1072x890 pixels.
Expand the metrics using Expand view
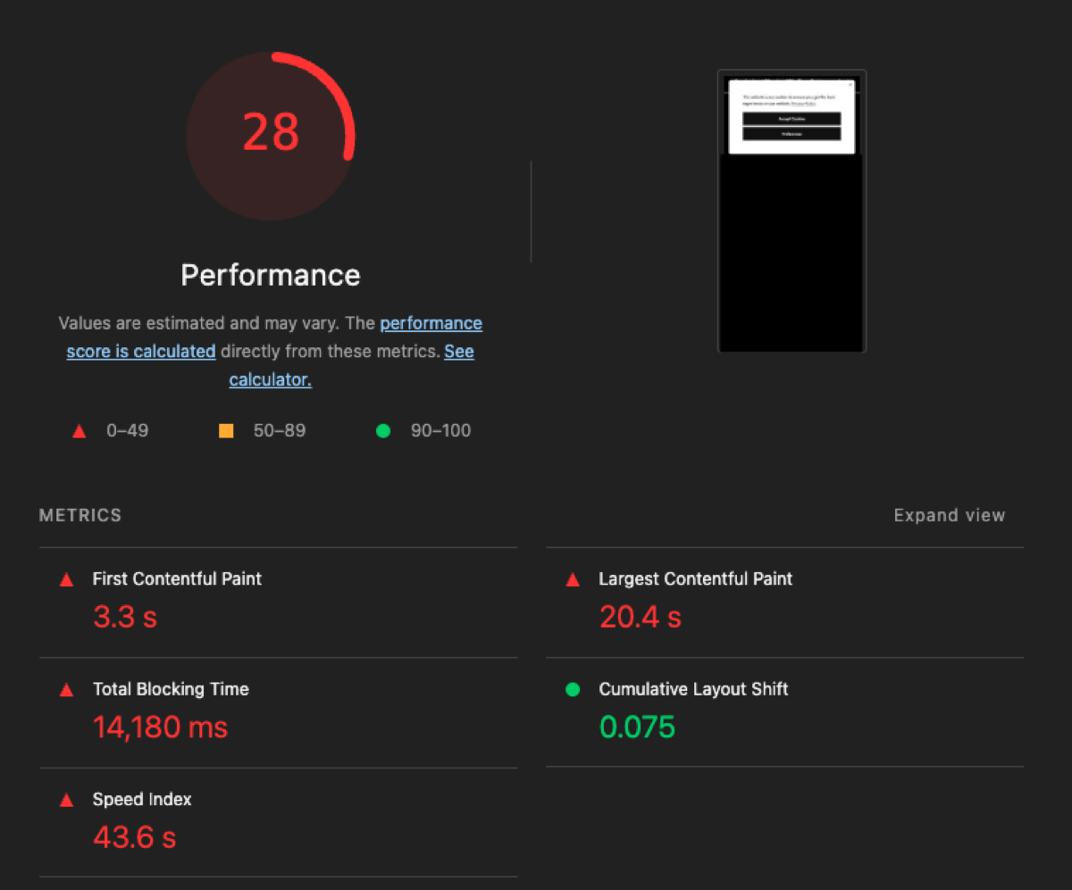point(949,515)
